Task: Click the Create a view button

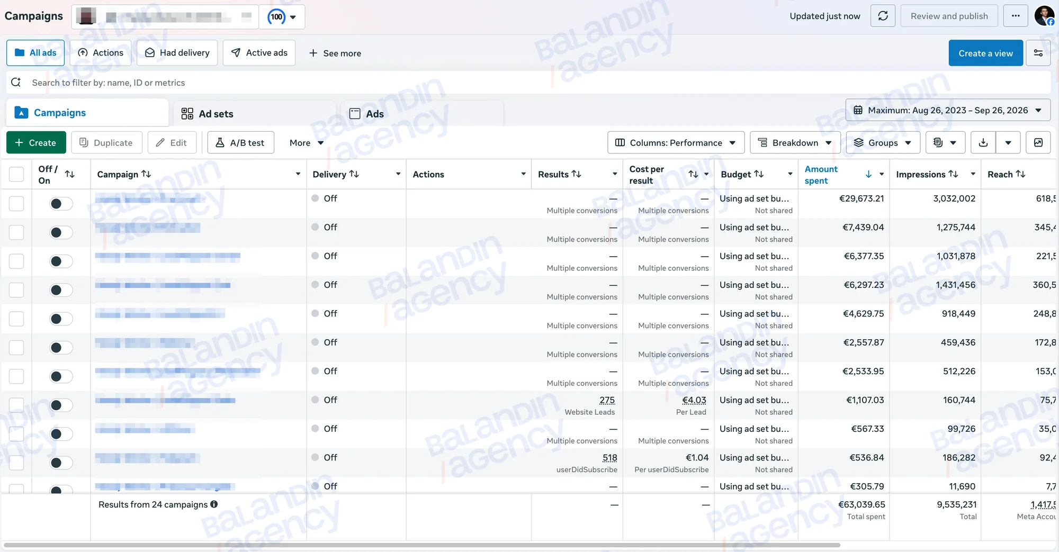Action: (x=985, y=53)
